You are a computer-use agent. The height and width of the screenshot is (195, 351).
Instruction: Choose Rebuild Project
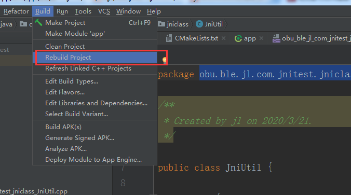95,58
